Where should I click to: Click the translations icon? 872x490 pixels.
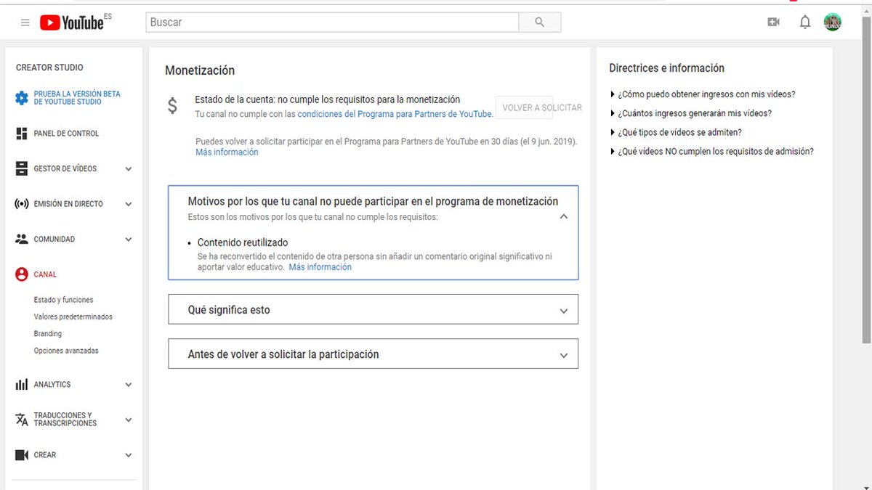pyautogui.click(x=22, y=420)
